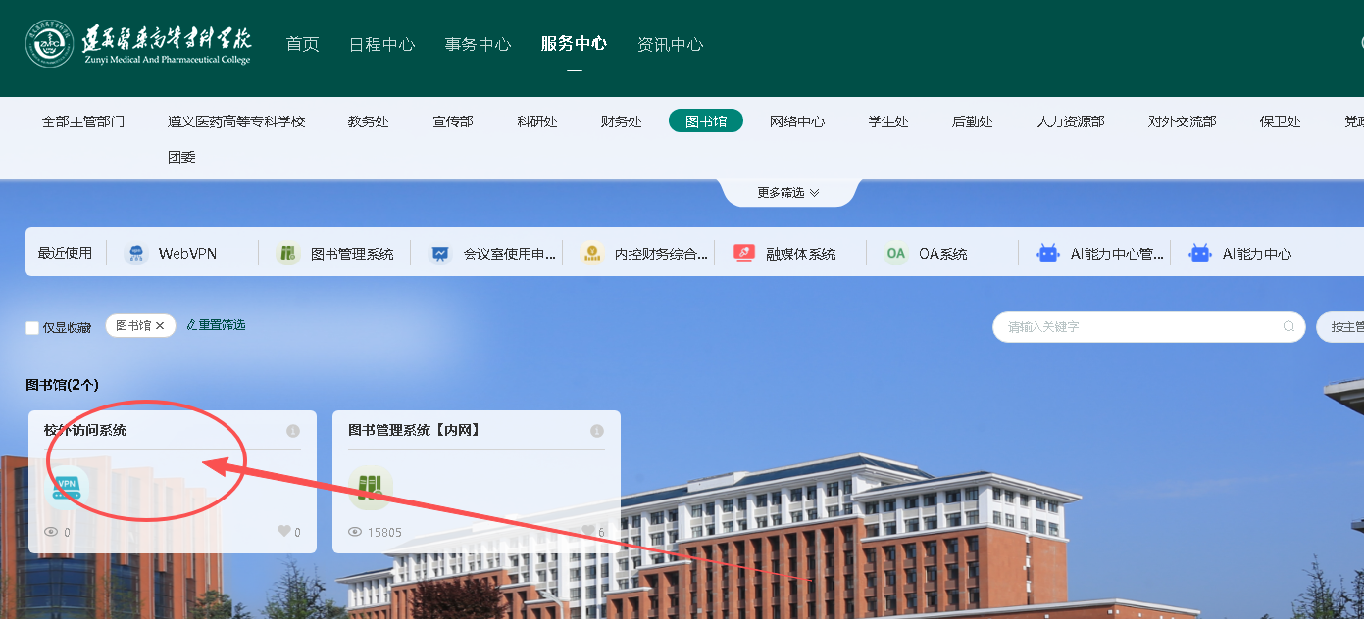Expand the 更多筛选 panel
Screen dimensions: 1364x619
tap(788, 193)
